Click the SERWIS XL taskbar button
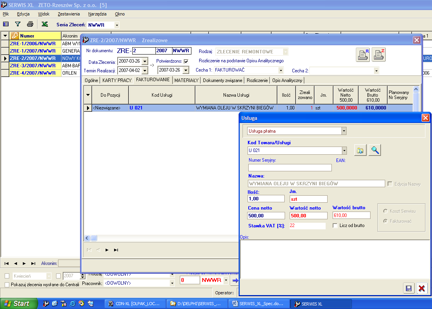 tap(321, 304)
